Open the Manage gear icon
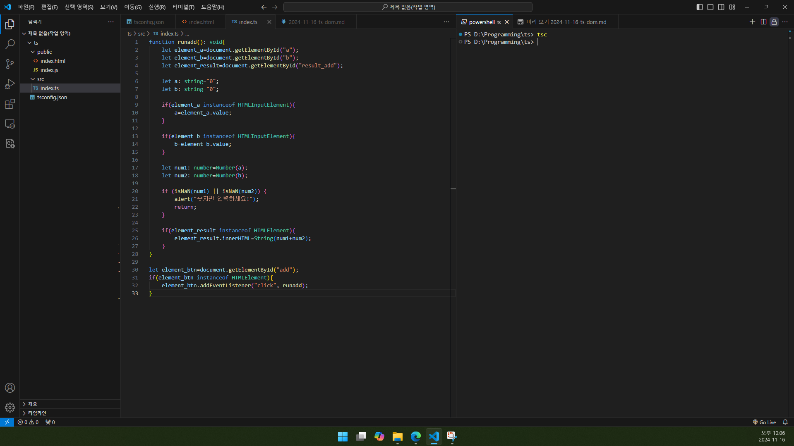The image size is (794, 446). [x=10, y=408]
